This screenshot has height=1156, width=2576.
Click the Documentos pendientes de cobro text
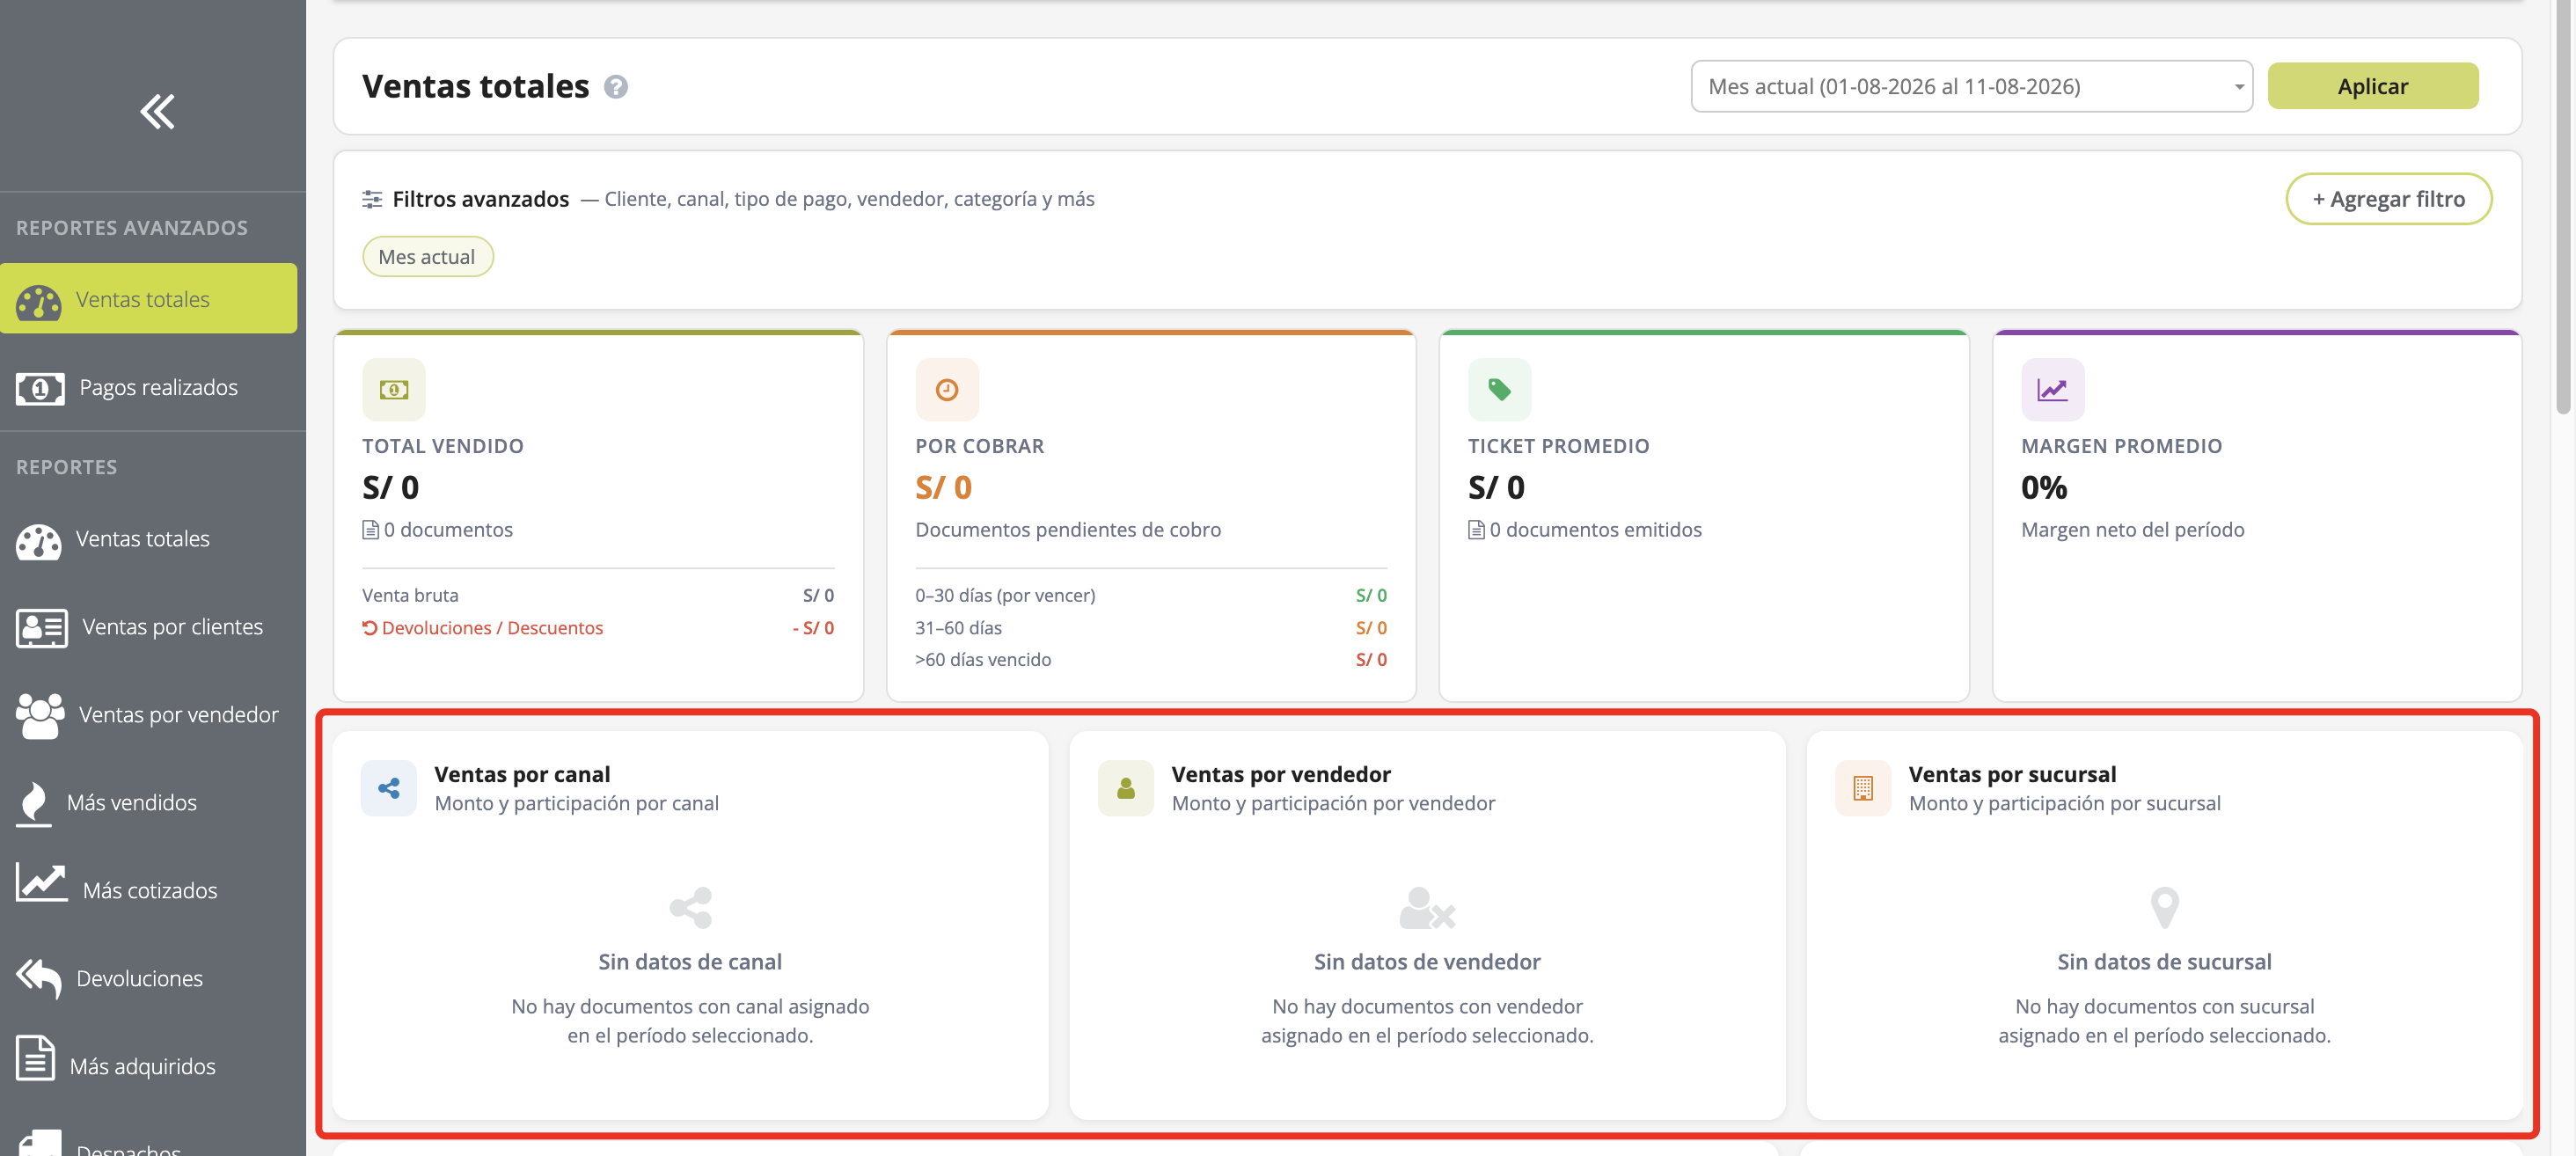[x=1068, y=530]
